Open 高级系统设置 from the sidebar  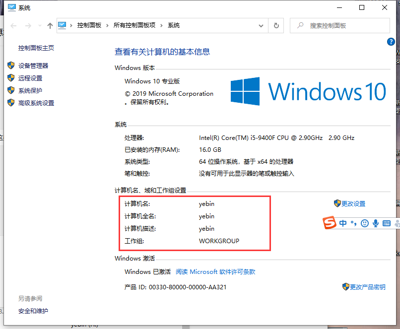pyautogui.click(x=36, y=103)
